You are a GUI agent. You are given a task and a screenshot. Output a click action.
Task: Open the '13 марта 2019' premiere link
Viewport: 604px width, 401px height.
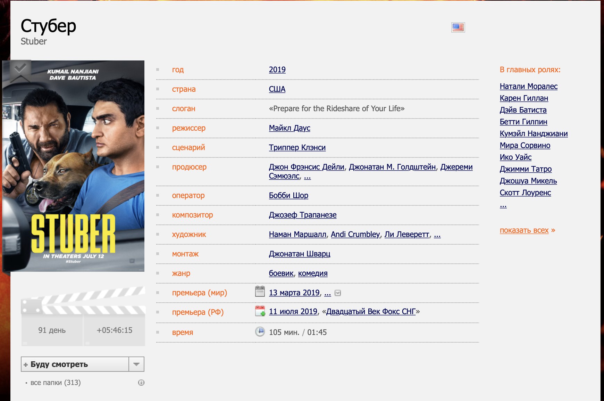[x=294, y=293]
